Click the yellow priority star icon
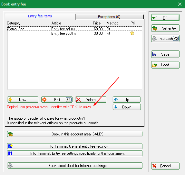 tap(132, 33)
